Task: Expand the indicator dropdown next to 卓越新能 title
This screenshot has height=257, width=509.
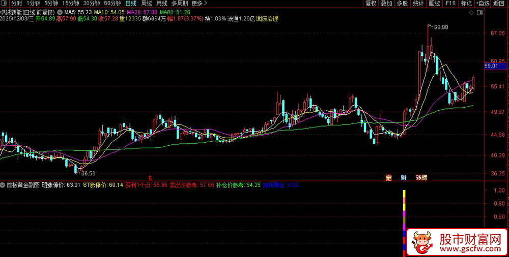Action: point(60,12)
